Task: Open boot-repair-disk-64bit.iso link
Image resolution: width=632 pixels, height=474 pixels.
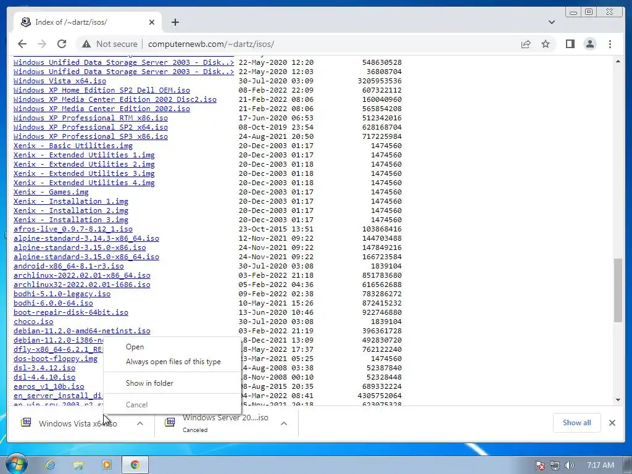Action: [x=71, y=312]
